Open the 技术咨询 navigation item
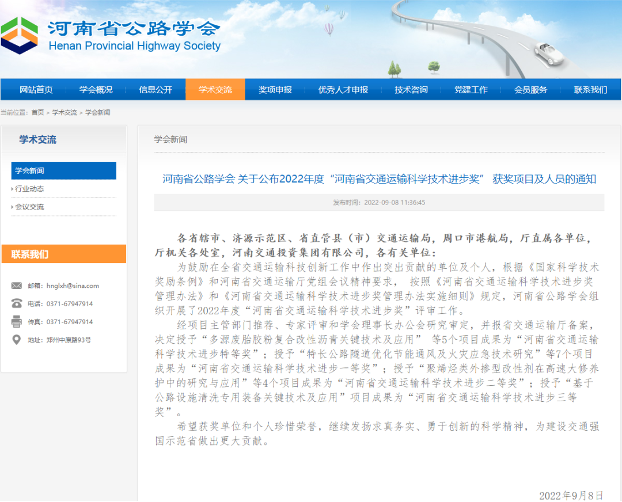Image resolution: width=622 pixels, height=502 pixels. pyautogui.click(x=411, y=90)
